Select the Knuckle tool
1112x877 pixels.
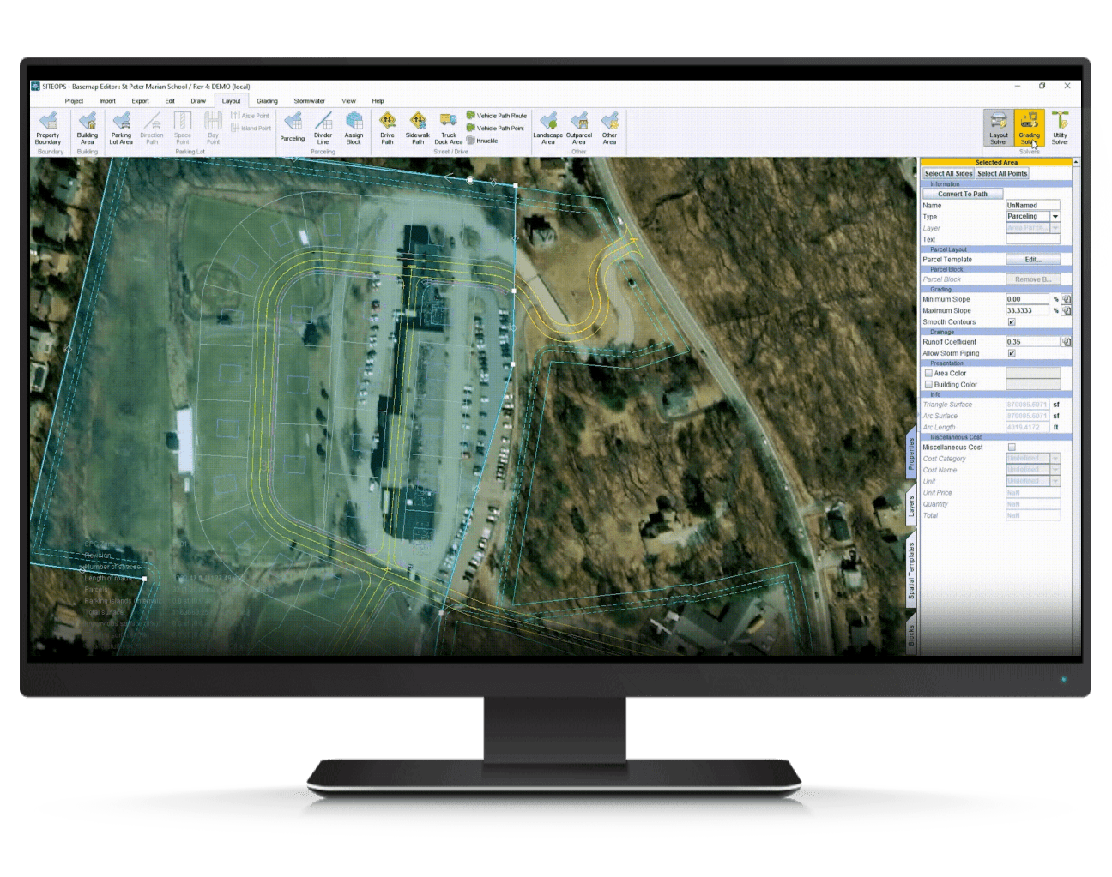(x=482, y=141)
